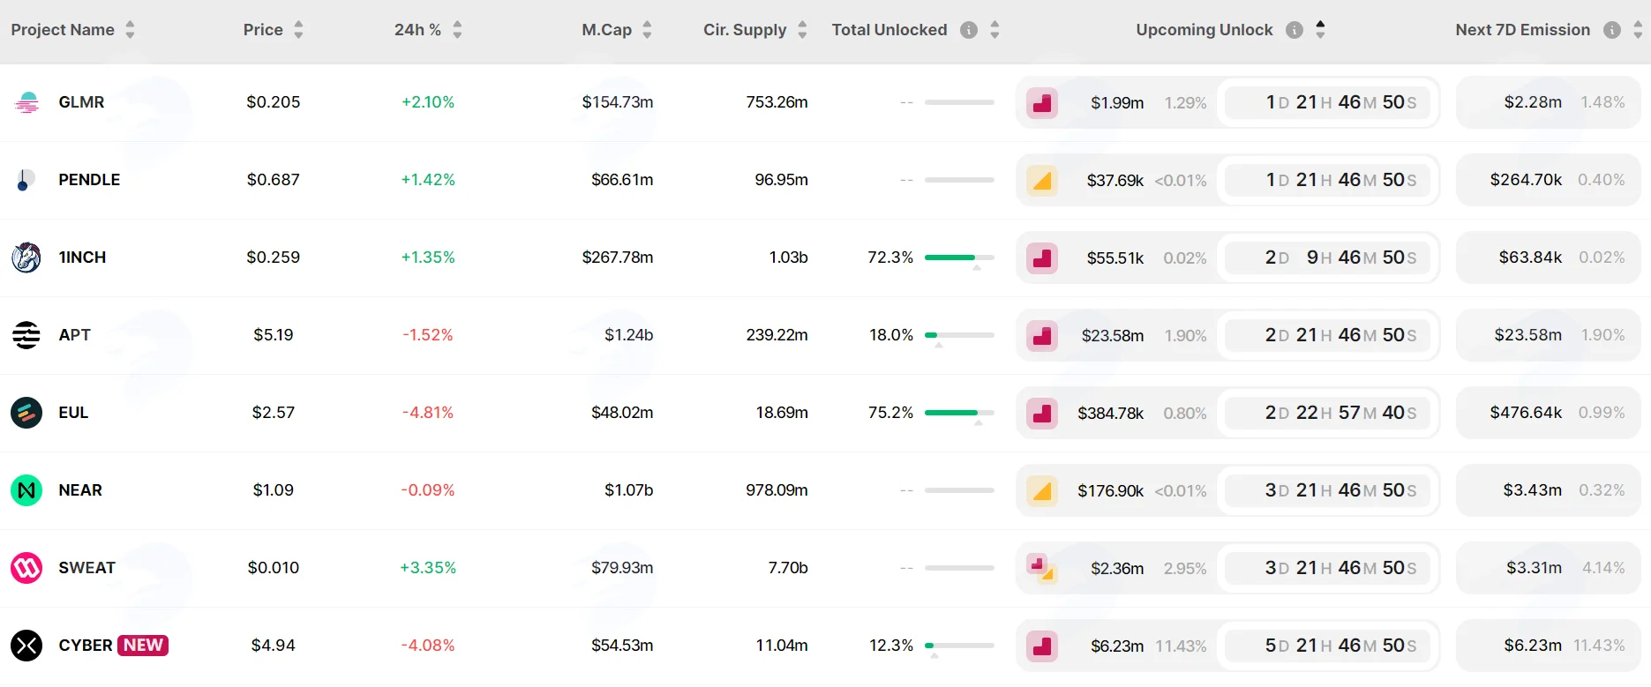This screenshot has width=1651, height=687.
Task: Click the Next 7D Emission info icon
Action: 1612,30
